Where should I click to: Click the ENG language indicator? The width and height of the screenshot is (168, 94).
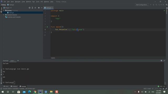153,92
